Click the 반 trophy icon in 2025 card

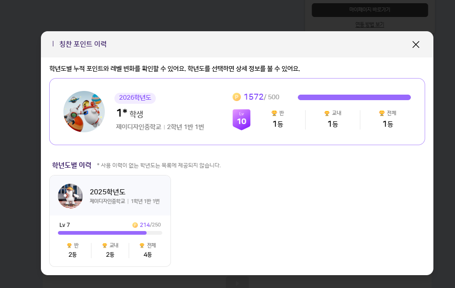coord(69,246)
